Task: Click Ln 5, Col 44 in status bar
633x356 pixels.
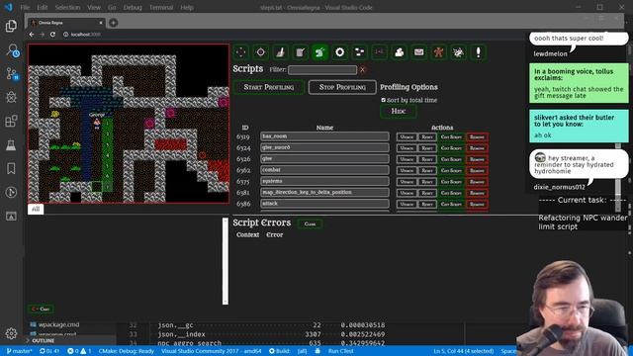Action: click(464, 351)
